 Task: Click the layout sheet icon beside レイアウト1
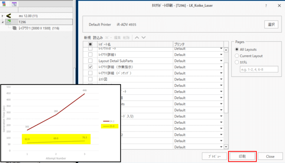coord(14,28)
